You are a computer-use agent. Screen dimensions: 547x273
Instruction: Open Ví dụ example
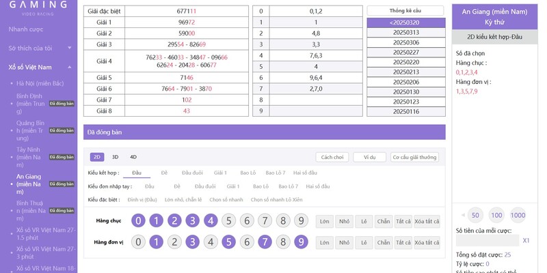click(x=369, y=157)
